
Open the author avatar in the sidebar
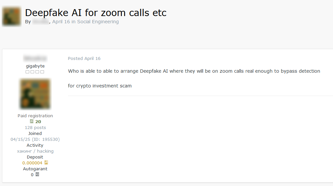[35, 94]
